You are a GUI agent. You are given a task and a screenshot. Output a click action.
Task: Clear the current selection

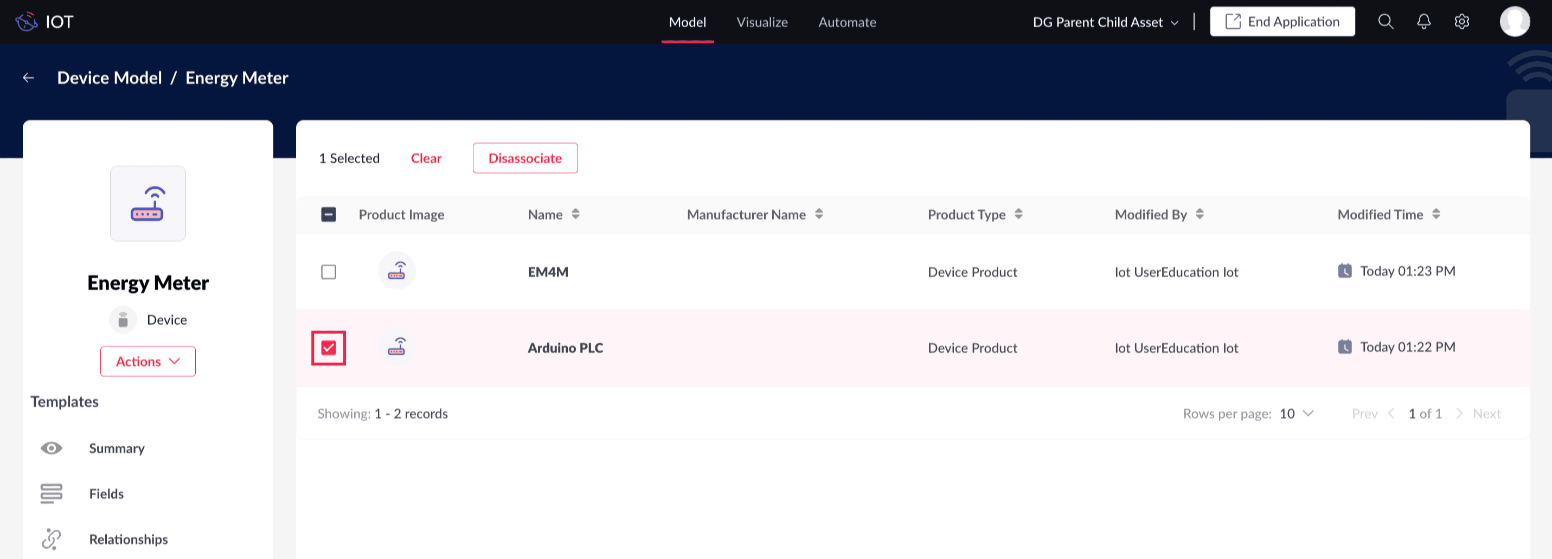pyautogui.click(x=426, y=158)
